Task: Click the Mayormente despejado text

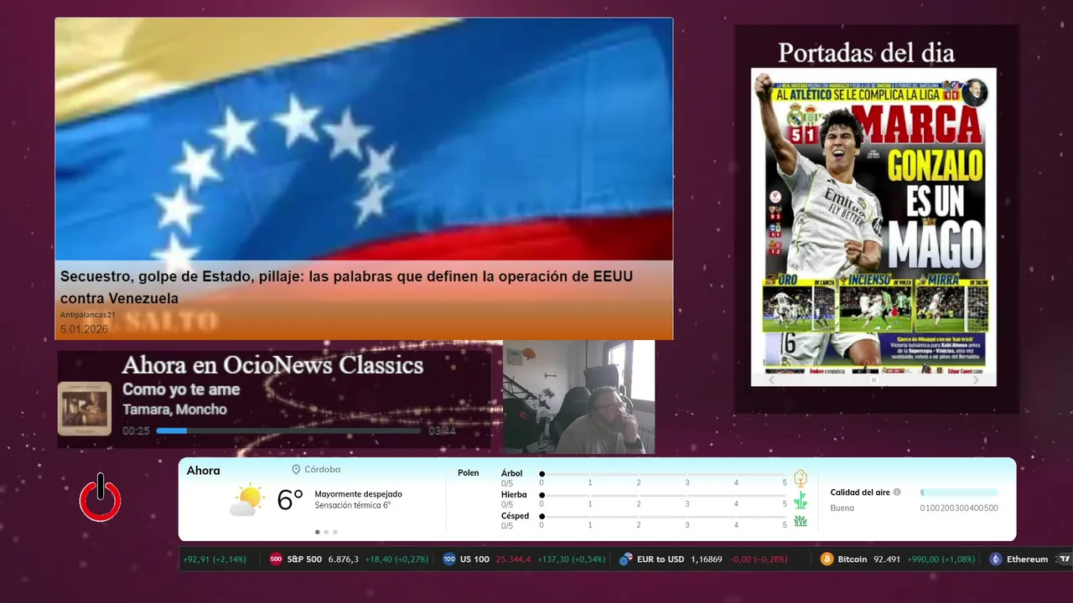Action: click(x=358, y=494)
